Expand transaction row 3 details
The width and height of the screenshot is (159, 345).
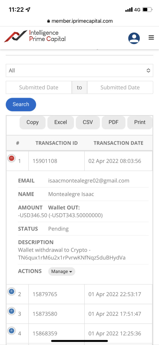11,311
